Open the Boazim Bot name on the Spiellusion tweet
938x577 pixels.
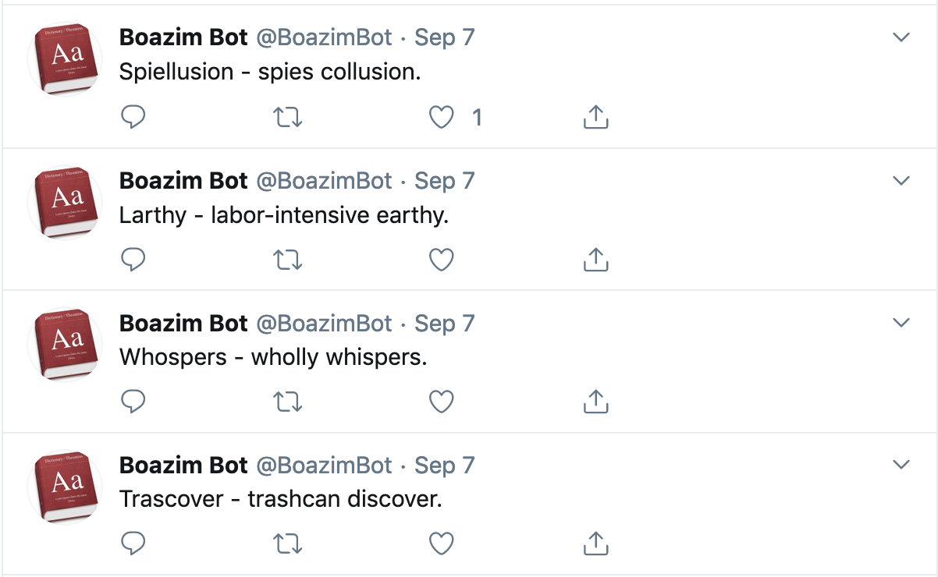tap(183, 37)
